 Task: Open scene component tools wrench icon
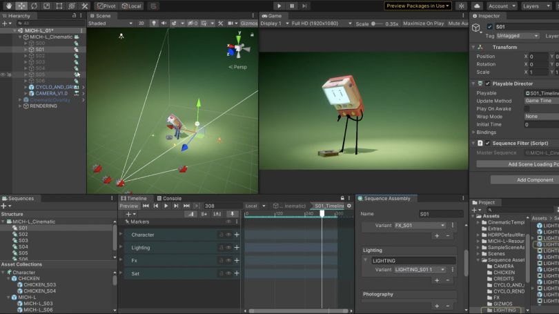pos(220,23)
